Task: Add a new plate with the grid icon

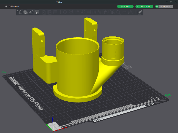Action: point(25,12)
